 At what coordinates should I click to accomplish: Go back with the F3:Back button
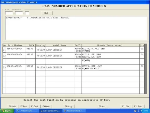click(35, 106)
